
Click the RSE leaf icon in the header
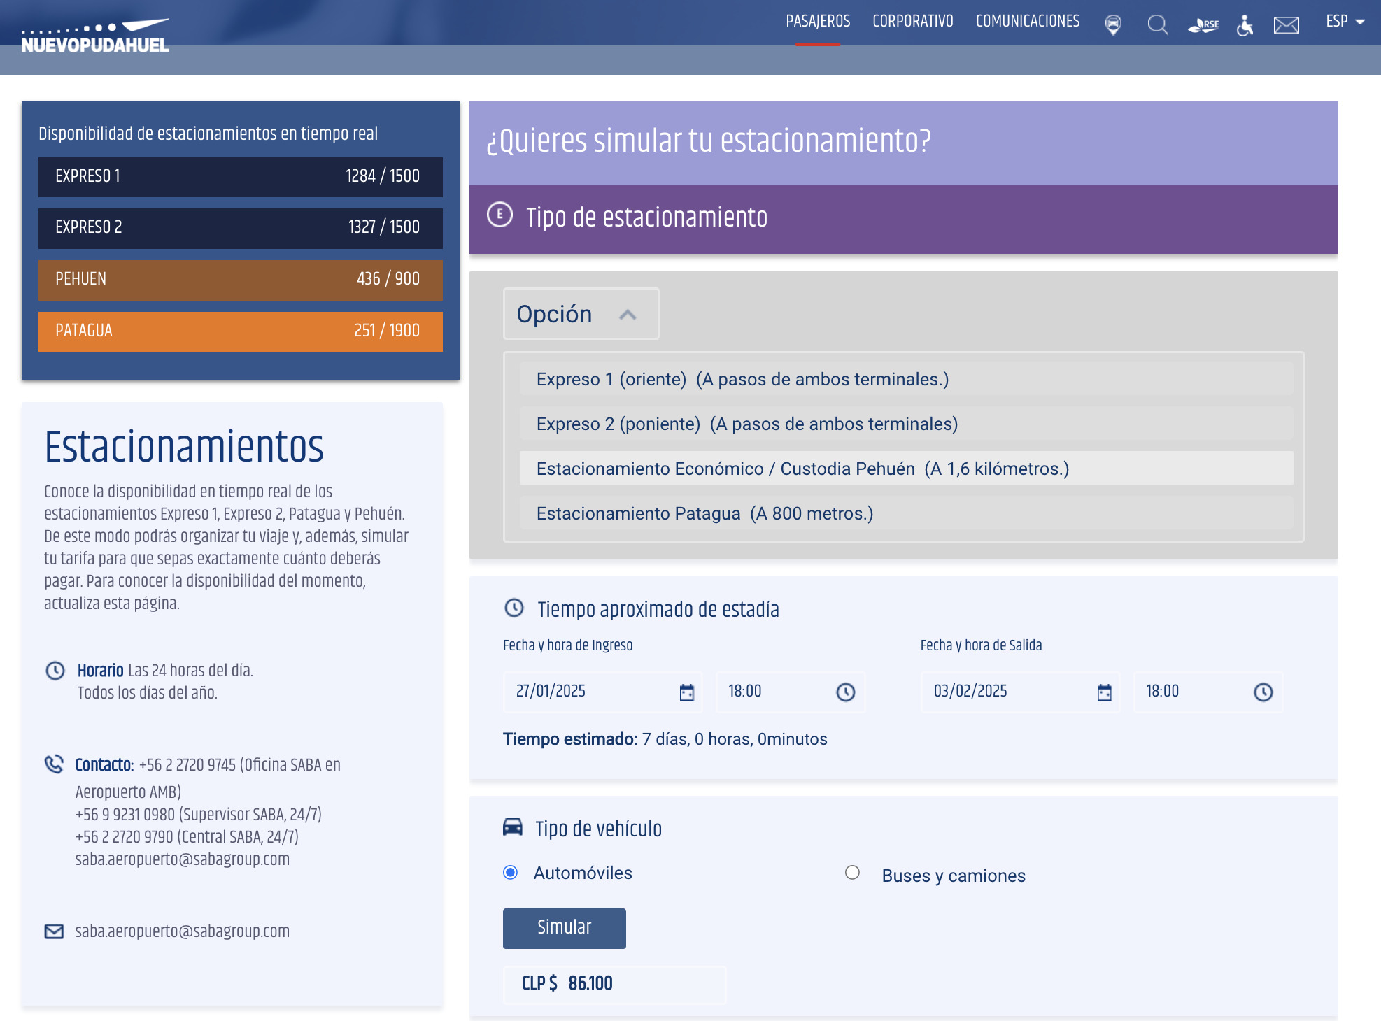point(1203,25)
